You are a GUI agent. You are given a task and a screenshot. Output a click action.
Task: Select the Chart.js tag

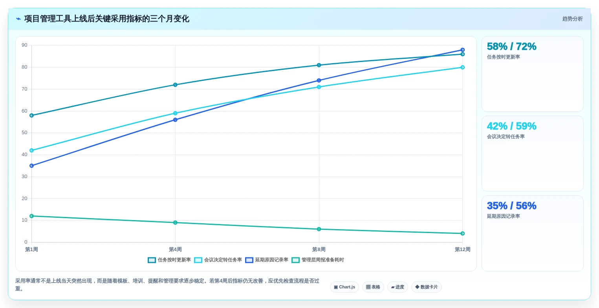pos(344,287)
